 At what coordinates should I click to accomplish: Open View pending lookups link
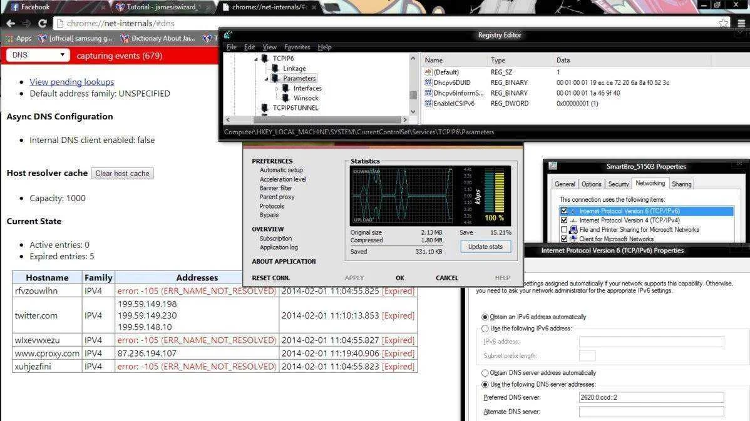pyautogui.click(x=72, y=82)
